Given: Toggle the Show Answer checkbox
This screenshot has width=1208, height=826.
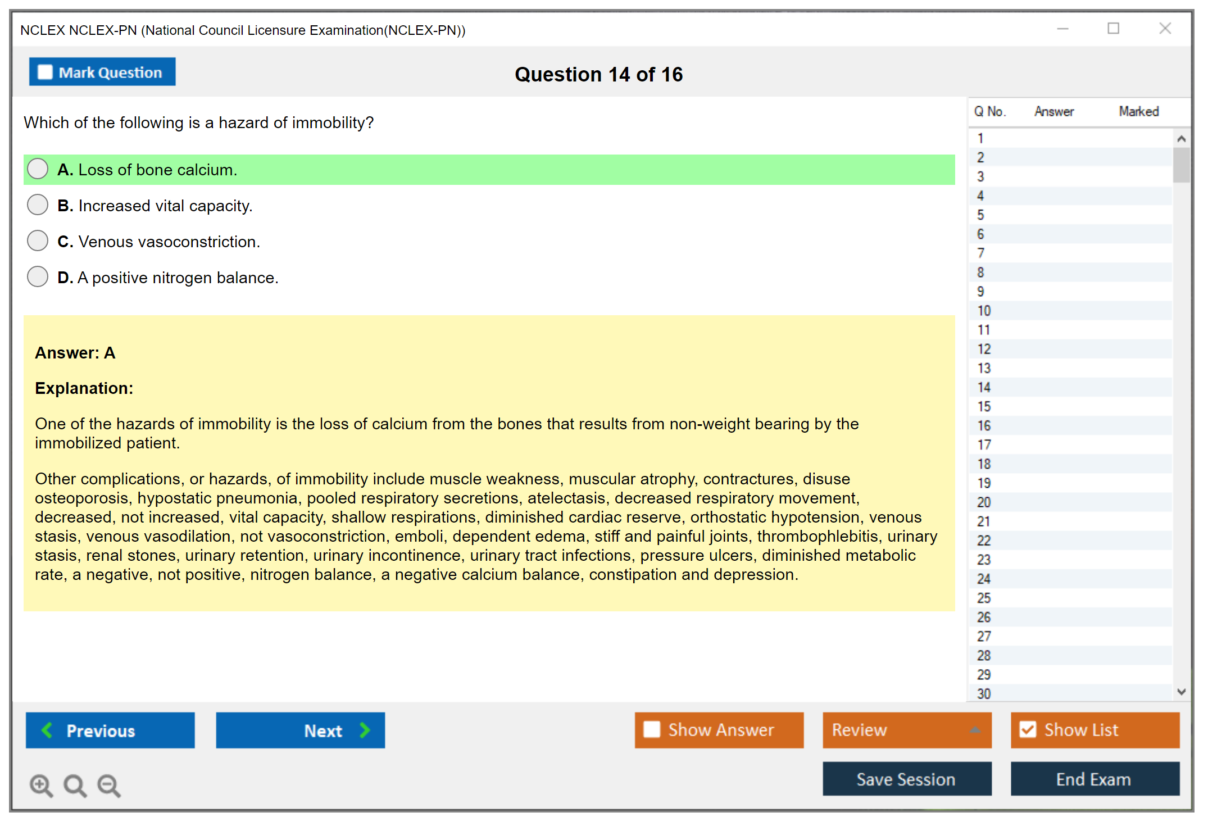Looking at the screenshot, I should (x=652, y=729).
